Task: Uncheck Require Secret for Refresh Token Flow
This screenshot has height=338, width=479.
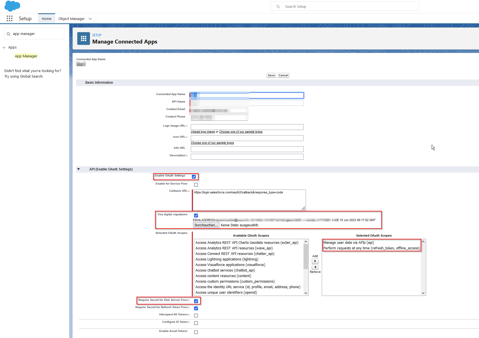Action: (x=196, y=308)
